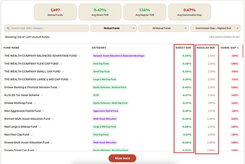Open external link icon for Groww Multi Asset Allocation Fund
This screenshot has width=245, height=164.
[x=51, y=142]
